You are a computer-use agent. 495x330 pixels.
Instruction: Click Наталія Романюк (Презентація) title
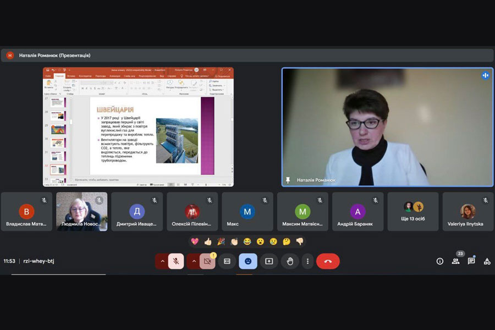point(54,55)
